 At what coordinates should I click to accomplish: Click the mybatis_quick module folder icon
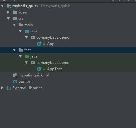9,6
